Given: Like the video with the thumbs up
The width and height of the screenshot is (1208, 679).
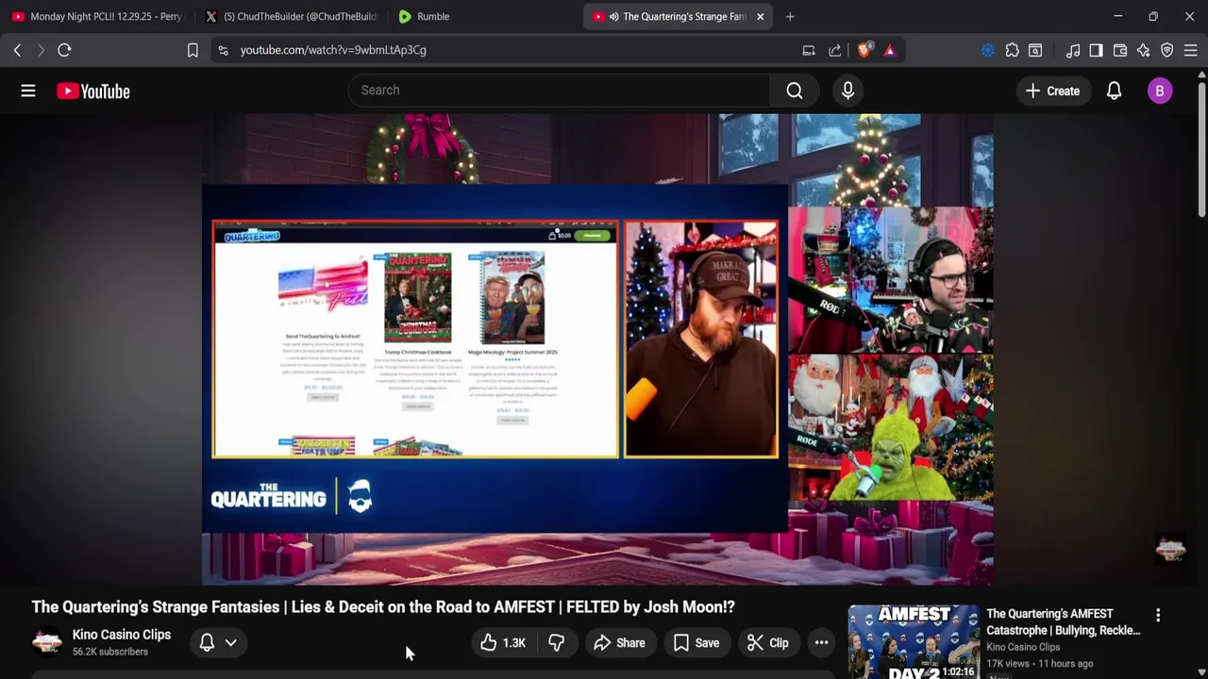Looking at the screenshot, I should 503,643.
